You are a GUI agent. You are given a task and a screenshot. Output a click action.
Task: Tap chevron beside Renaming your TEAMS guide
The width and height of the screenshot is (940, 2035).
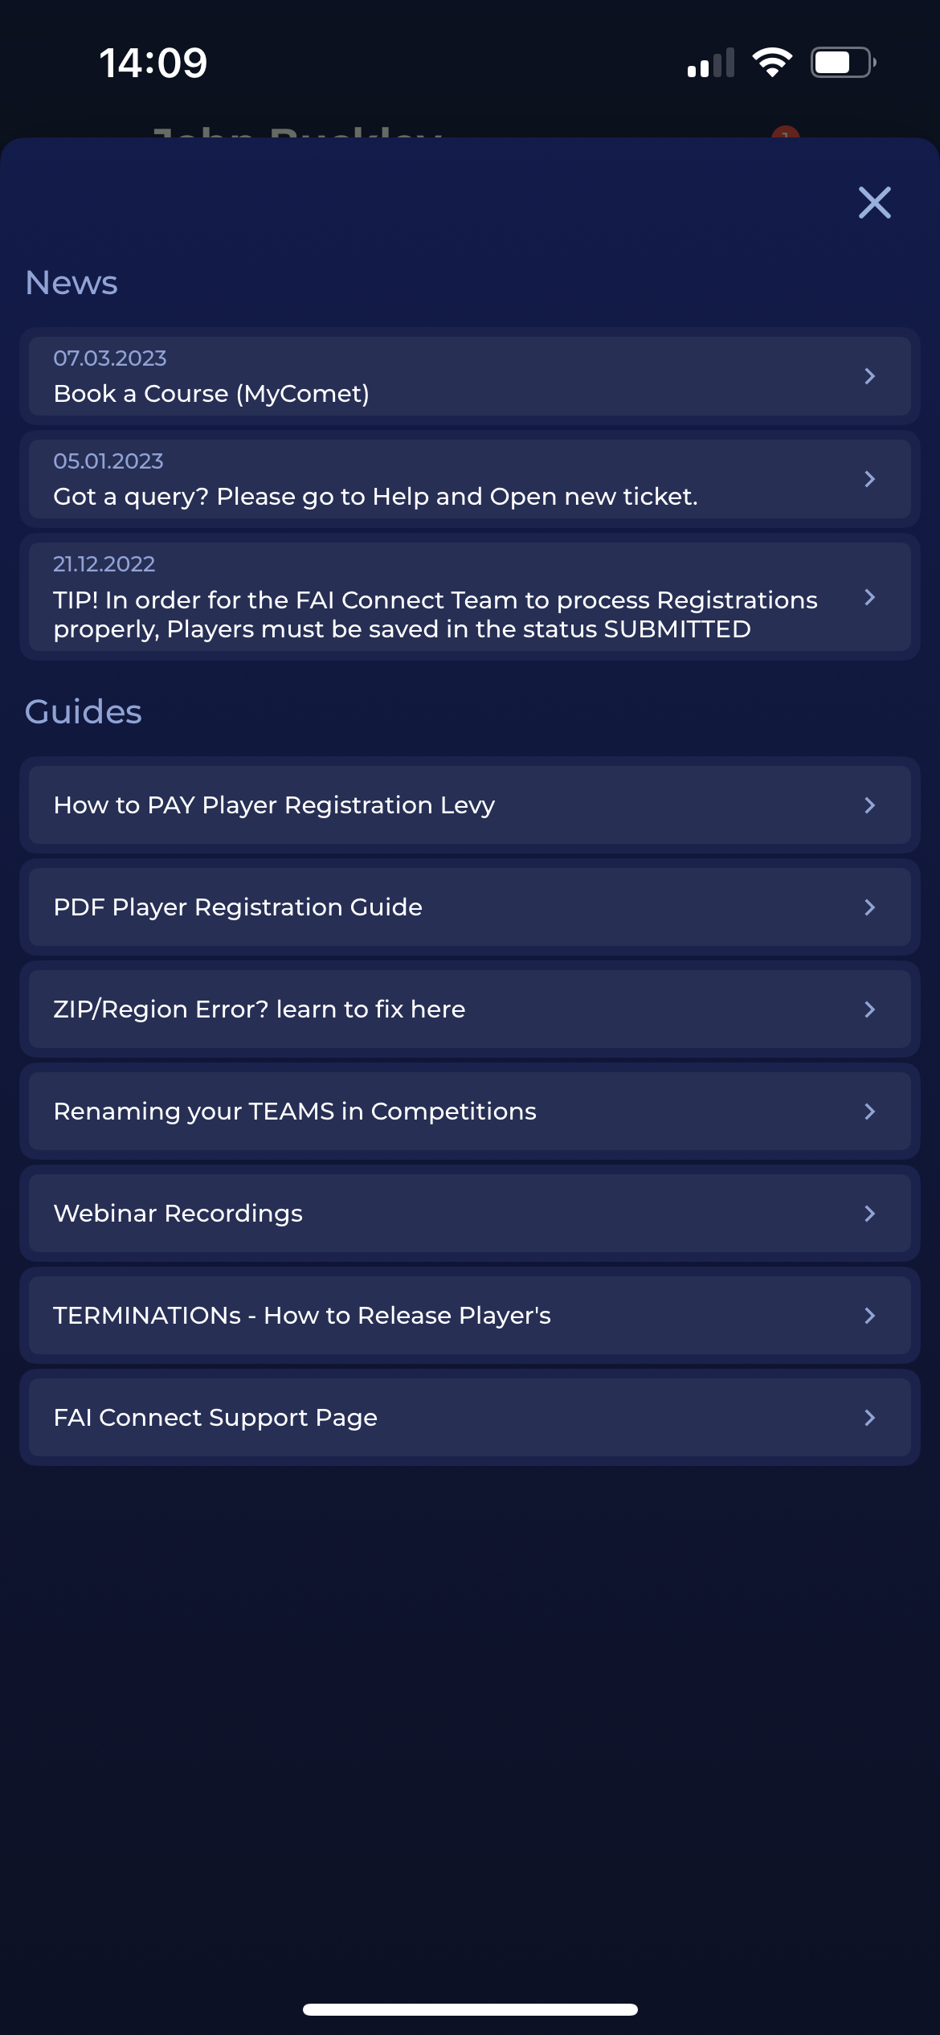pos(869,1112)
